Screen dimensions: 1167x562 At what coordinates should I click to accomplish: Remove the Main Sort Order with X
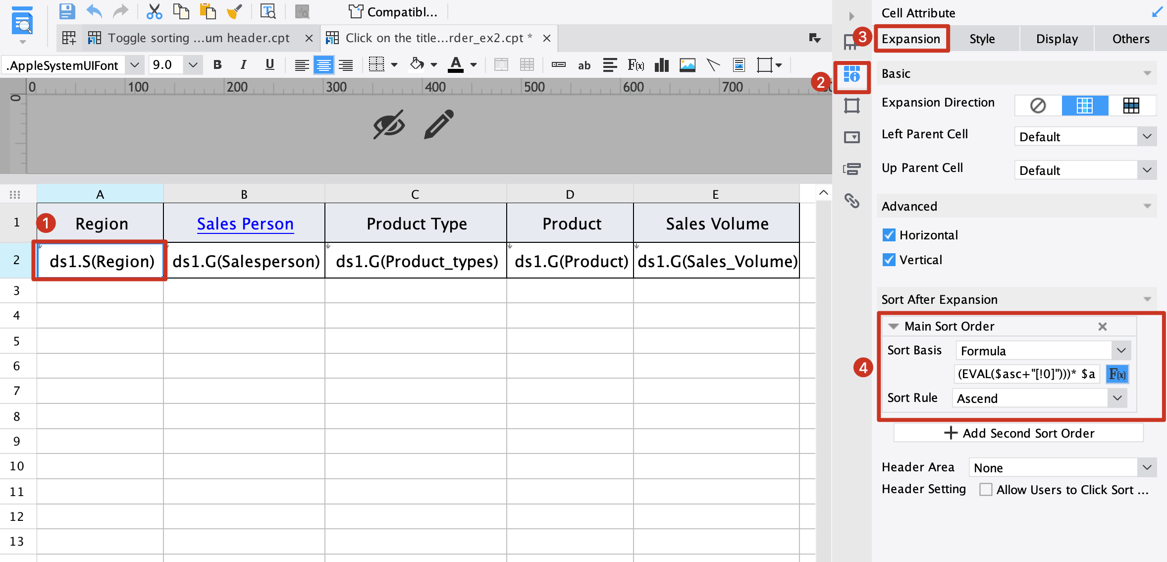(1103, 326)
